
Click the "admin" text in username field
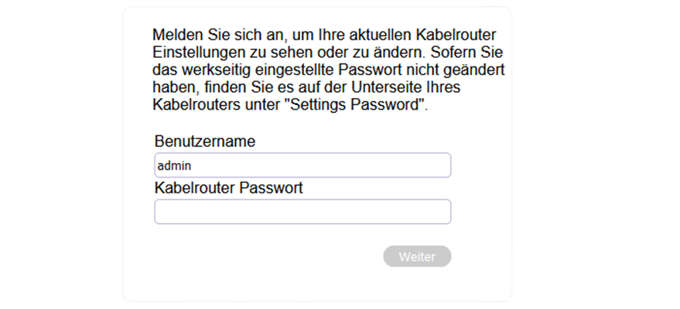[x=174, y=165]
